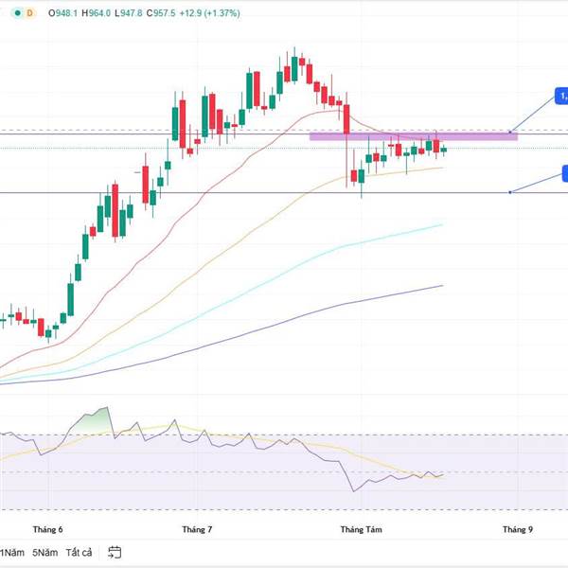Click the open price O948.1 value
Screen dimensions: 568x568
(x=62, y=13)
